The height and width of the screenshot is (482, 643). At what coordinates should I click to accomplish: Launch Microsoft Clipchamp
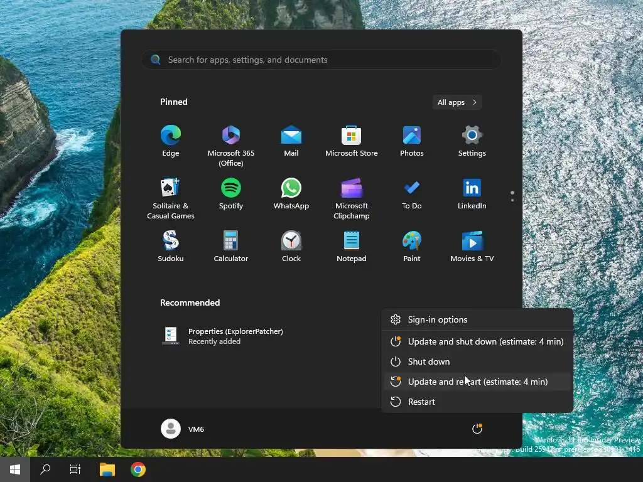coord(352,199)
